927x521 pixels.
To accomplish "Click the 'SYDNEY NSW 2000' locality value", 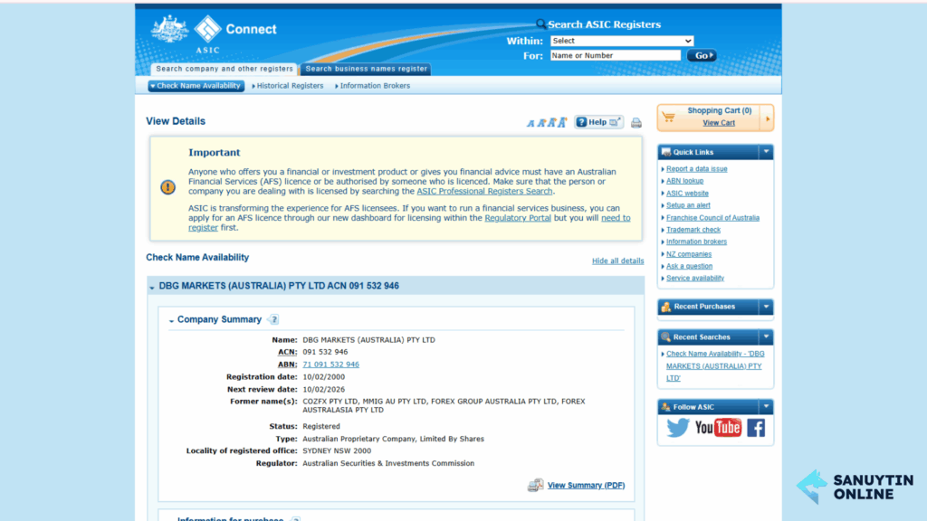I will click(x=337, y=450).
